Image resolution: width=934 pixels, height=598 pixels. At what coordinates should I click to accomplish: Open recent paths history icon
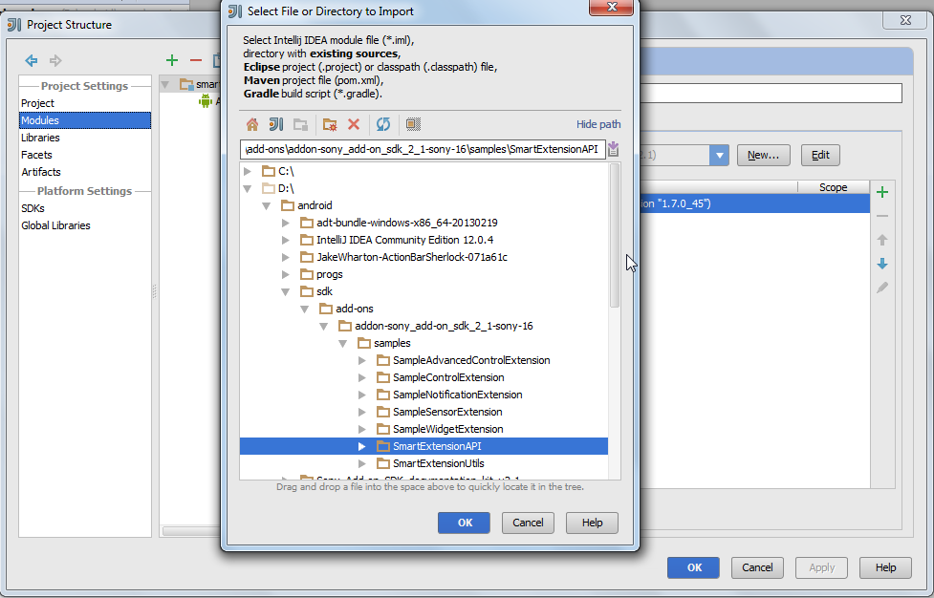click(x=614, y=149)
